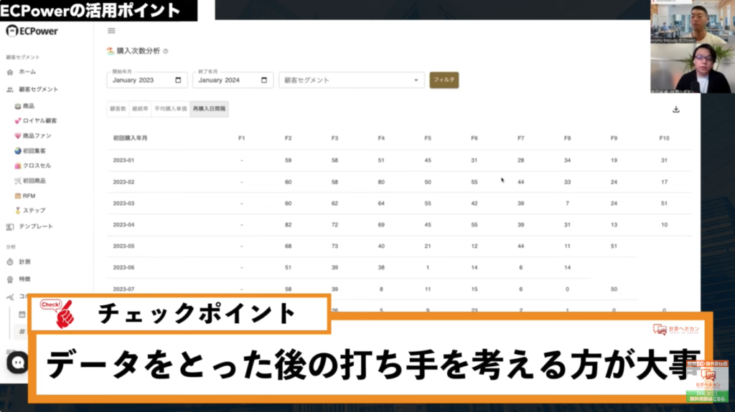
Task: Click the 初回購入年月 column header
Action: (x=131, y=138)
